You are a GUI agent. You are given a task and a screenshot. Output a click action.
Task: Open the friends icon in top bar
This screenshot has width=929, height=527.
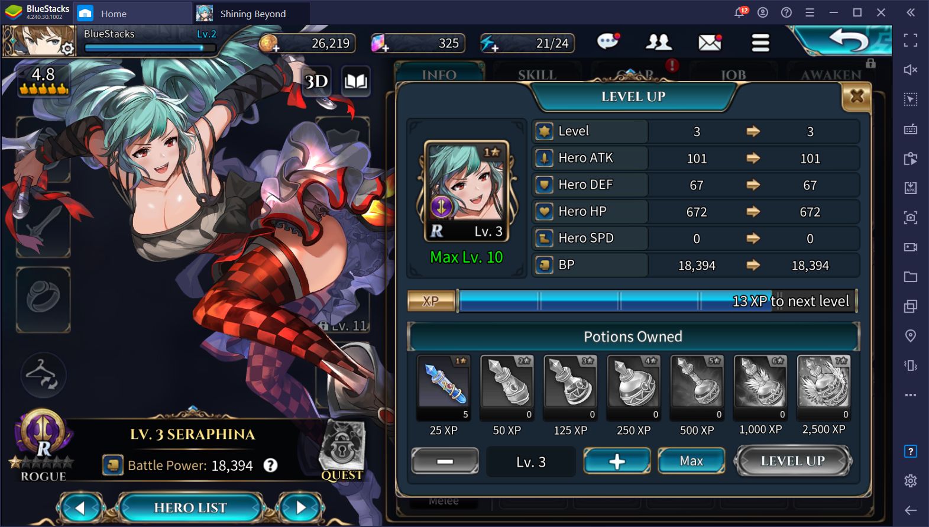658,42
